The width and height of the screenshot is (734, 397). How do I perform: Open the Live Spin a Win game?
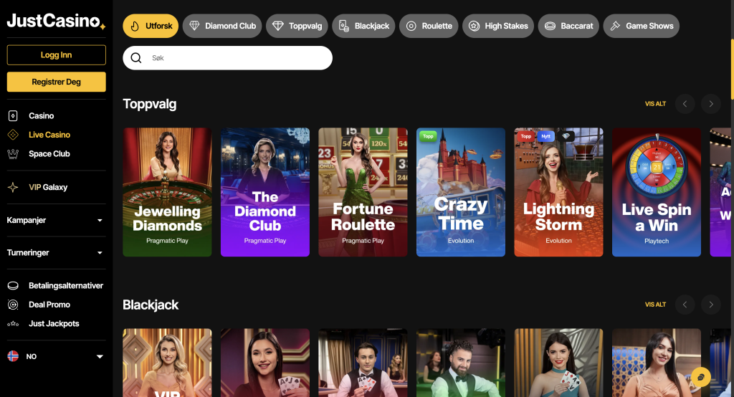pyautogui.click(x=657, y=192)
